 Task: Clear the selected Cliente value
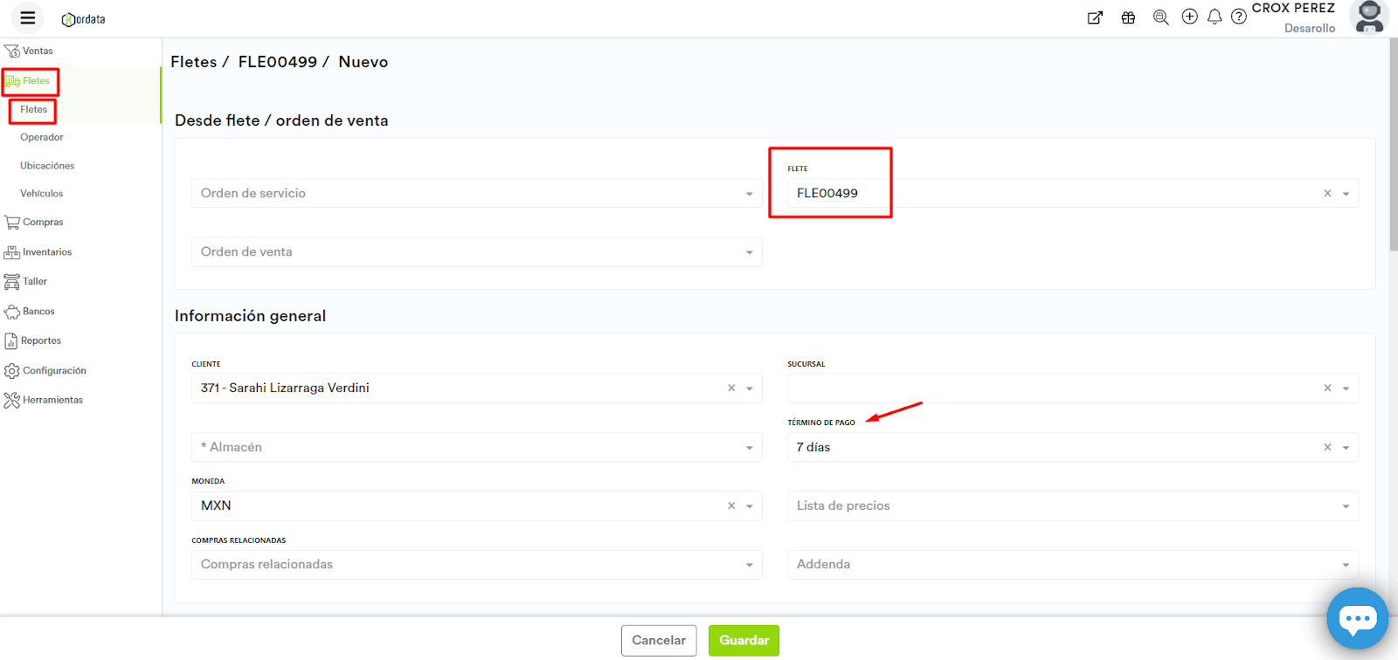pos(731,388)
